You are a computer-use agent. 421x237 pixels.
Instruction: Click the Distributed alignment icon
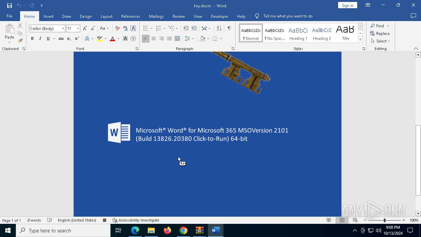coord(177,39)
